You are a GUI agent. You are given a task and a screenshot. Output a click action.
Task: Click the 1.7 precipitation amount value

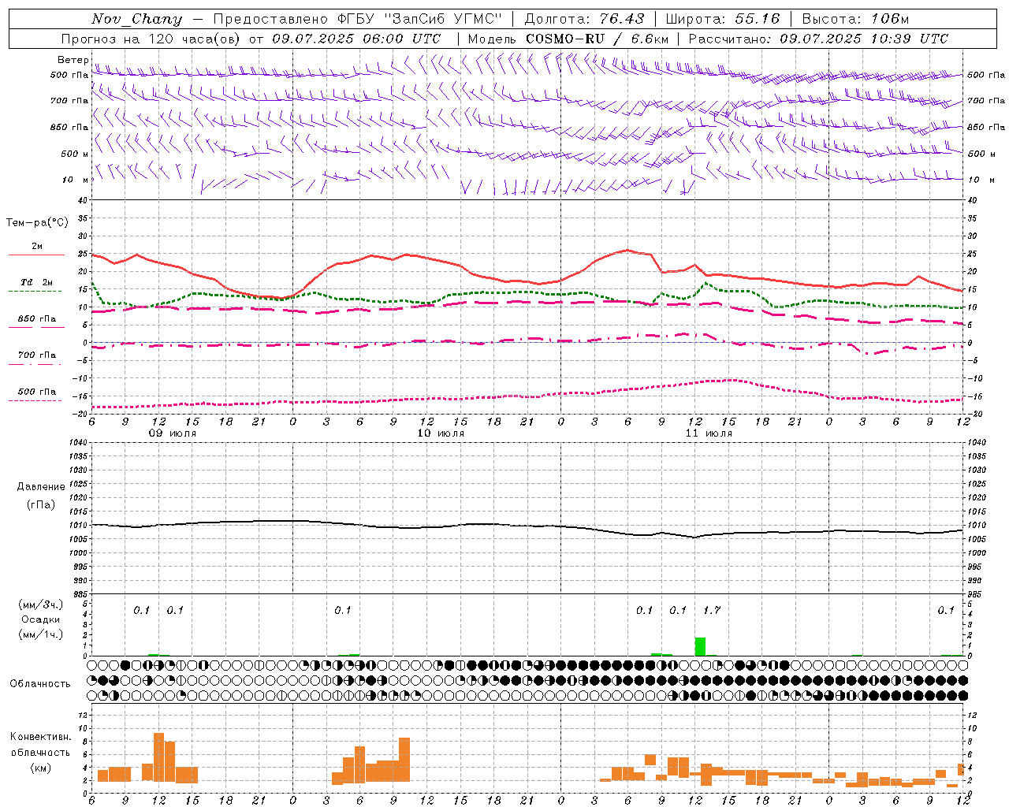(712, 610)
